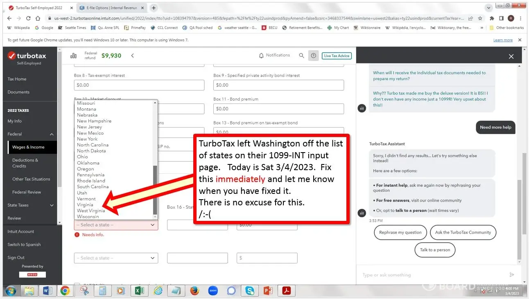This screenshot has width=529, height=299.
Task: Reload the TurboTax page
Action: click(x=28, y=18)
